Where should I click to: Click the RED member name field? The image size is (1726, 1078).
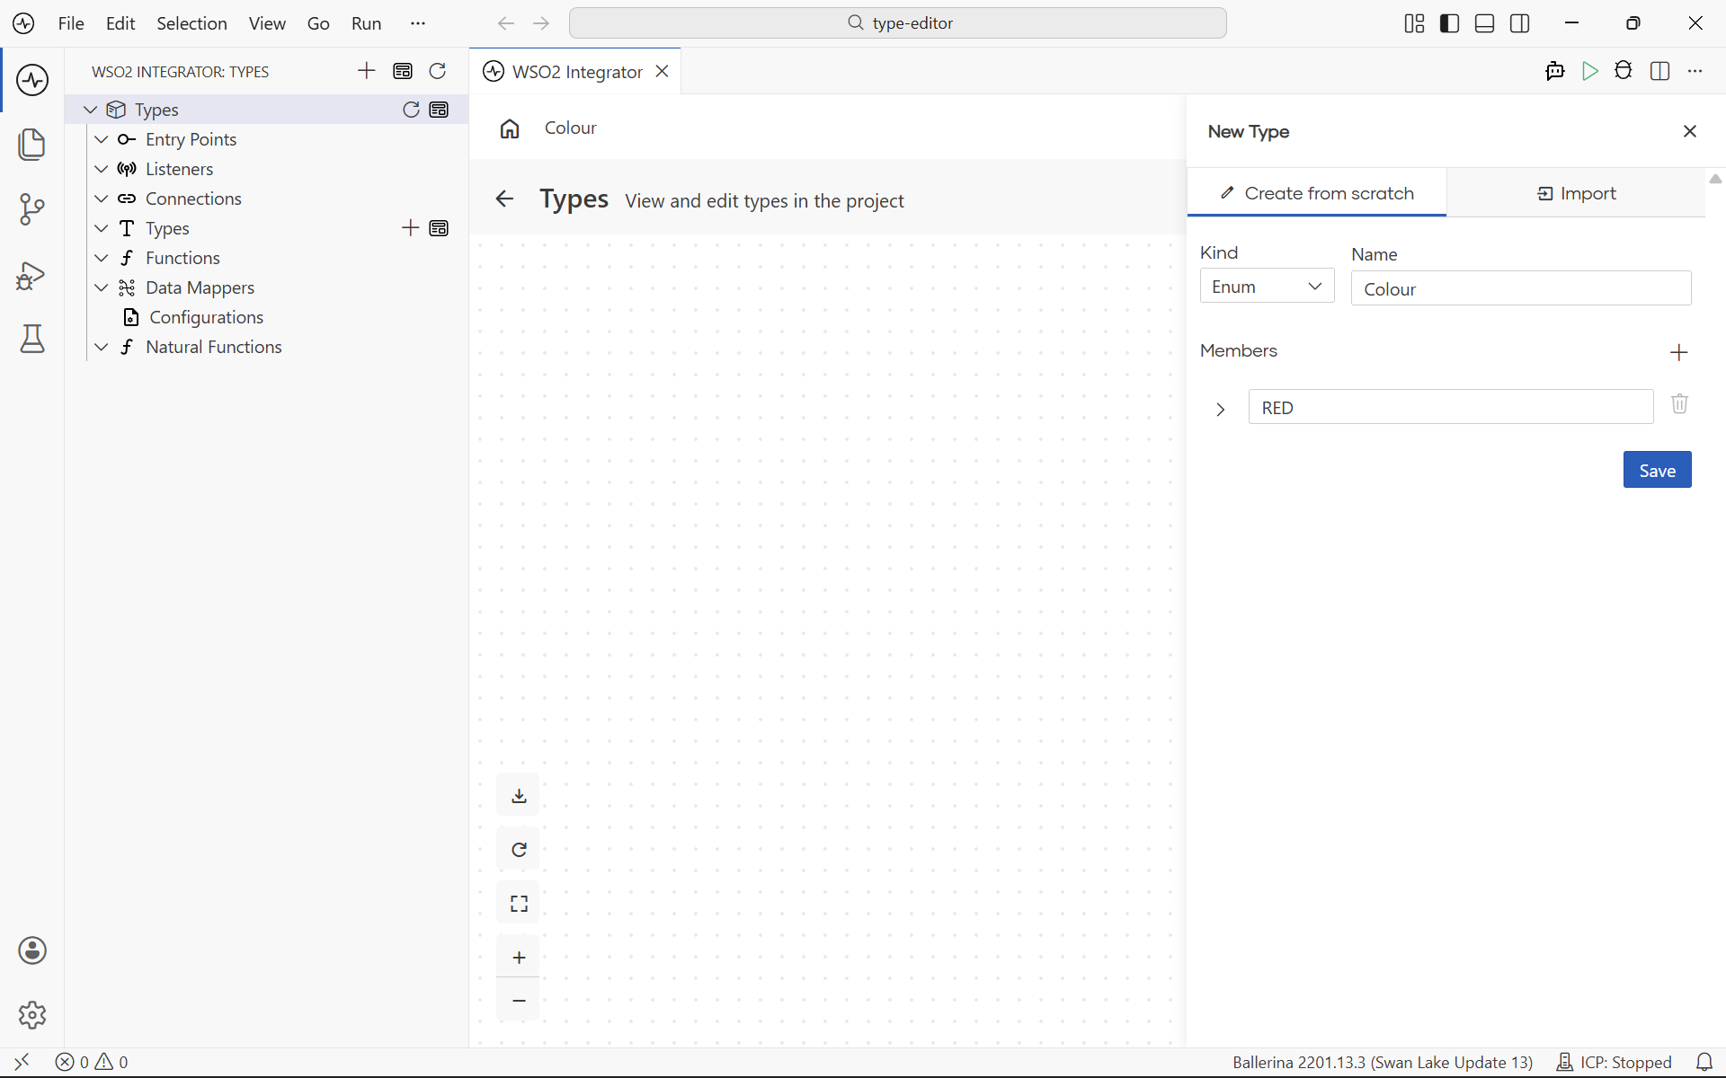[x=1451, y=407]
